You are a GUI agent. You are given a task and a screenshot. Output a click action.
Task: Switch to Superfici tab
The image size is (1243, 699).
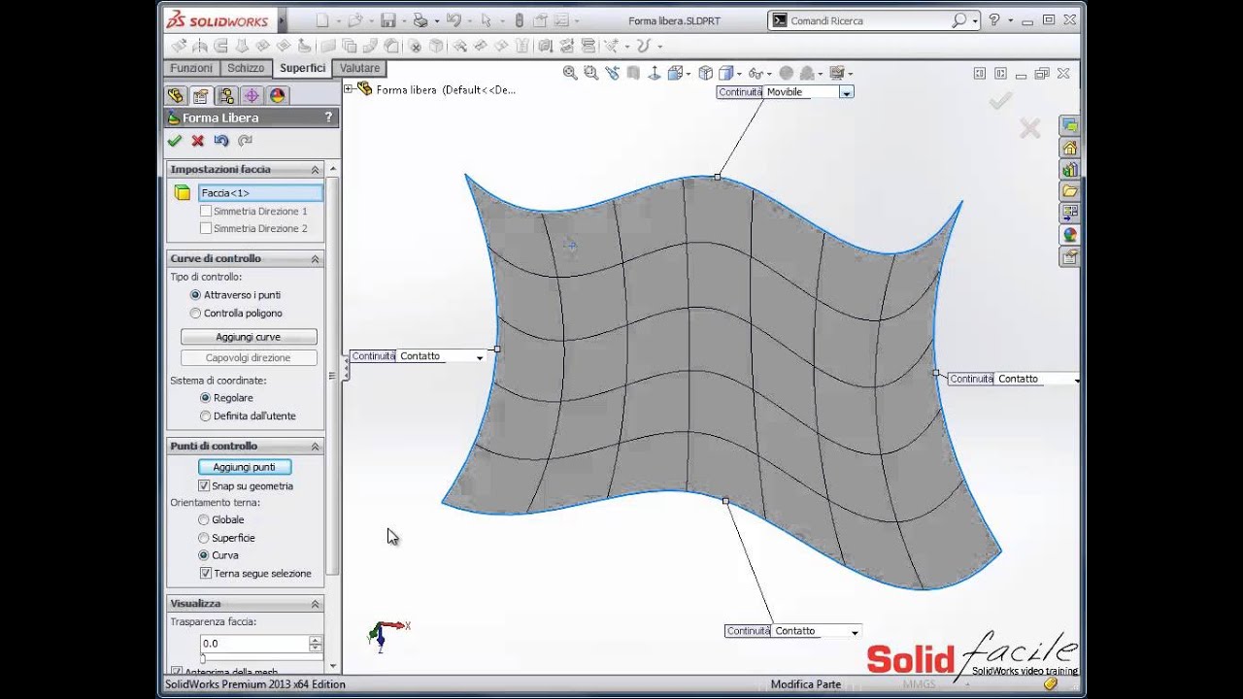(302, 68)
